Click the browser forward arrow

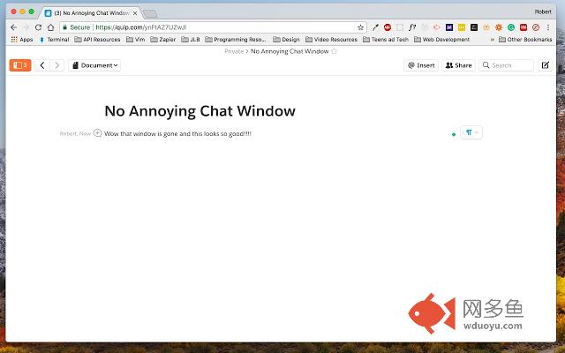pyautogui.click(x=26, y=27)
